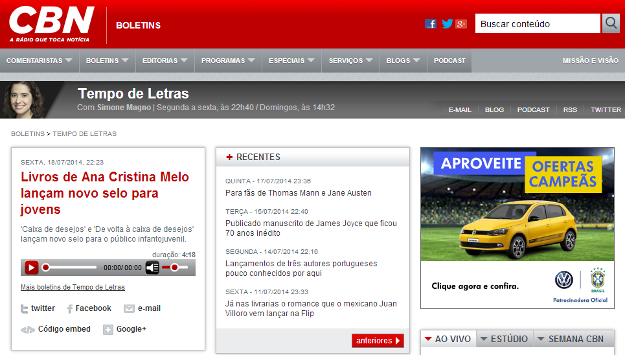Play the audio bulletin
The image size is (625, 355).
click(x=31, y=268)
